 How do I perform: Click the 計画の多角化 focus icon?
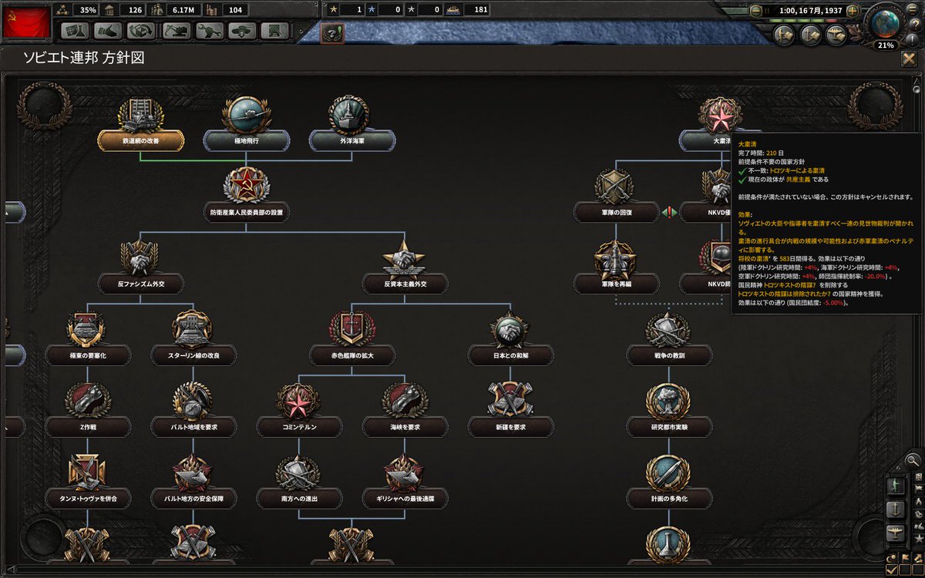click(668, 472)
